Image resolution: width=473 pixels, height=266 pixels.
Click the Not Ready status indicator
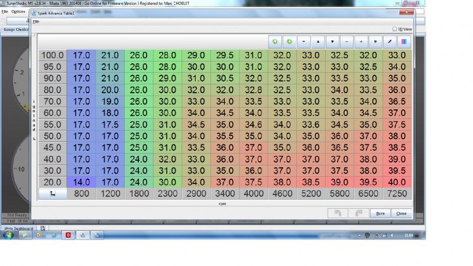click(17, 215)
